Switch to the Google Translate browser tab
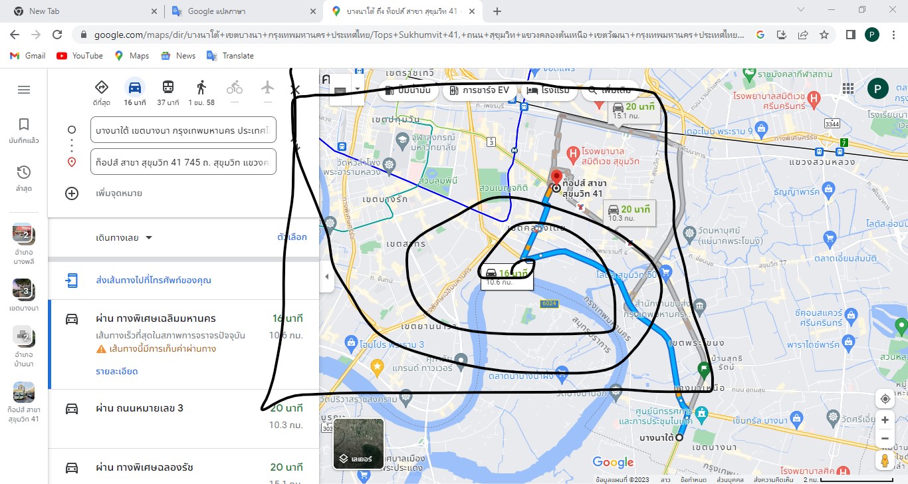The image size is (908, 484). pos(241,11)
